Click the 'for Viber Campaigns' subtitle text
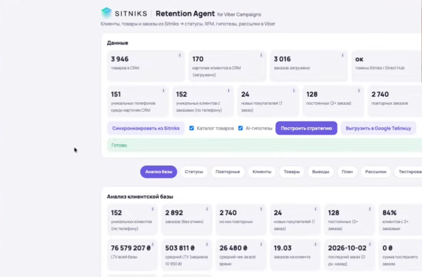The width and height of the screenshot is (422, 277). 239,15
